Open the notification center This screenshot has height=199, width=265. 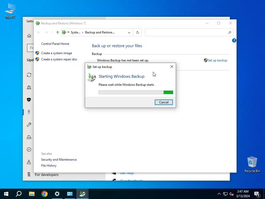click(x=257, y=194)
